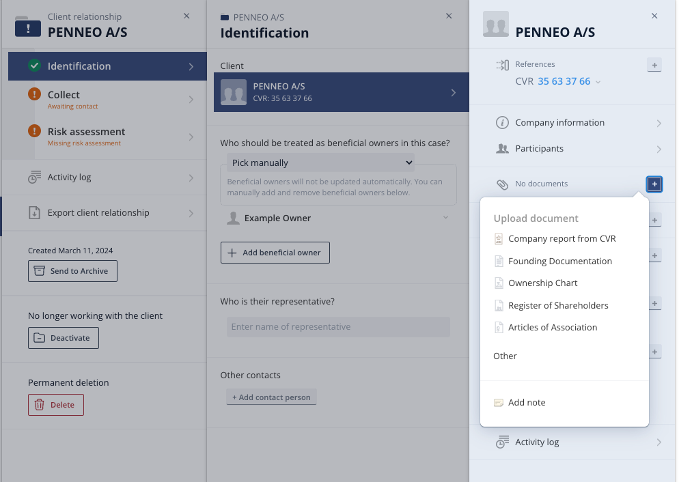Open Company information section
Image resolution: width=679 pixels, height=482 pixels.
[578, 123]
